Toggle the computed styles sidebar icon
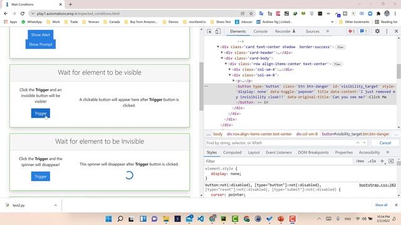The image size is (401, 225). point(391,161)
